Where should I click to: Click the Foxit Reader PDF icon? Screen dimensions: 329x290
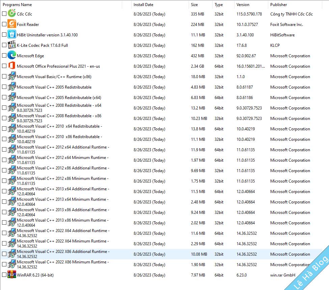point(12,24)
